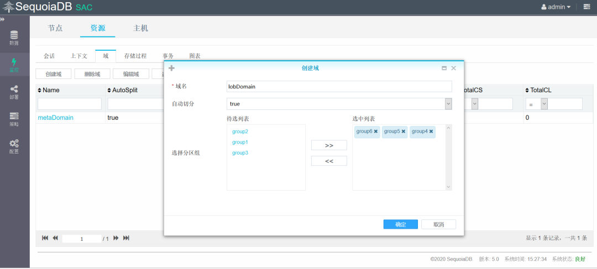Click the TotalCL cell value 0

pos(527,118)
